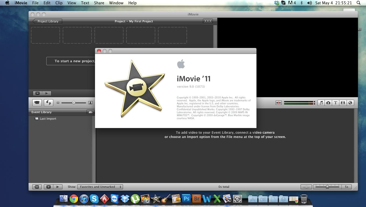The width and height of the screenshot is (366, 207).
Task: Play project from beginning
Action: [x=47, y=93]
